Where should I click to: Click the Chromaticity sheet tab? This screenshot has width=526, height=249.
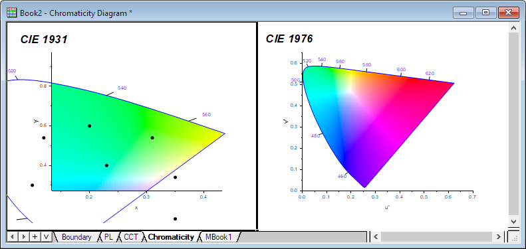[171, 237]
